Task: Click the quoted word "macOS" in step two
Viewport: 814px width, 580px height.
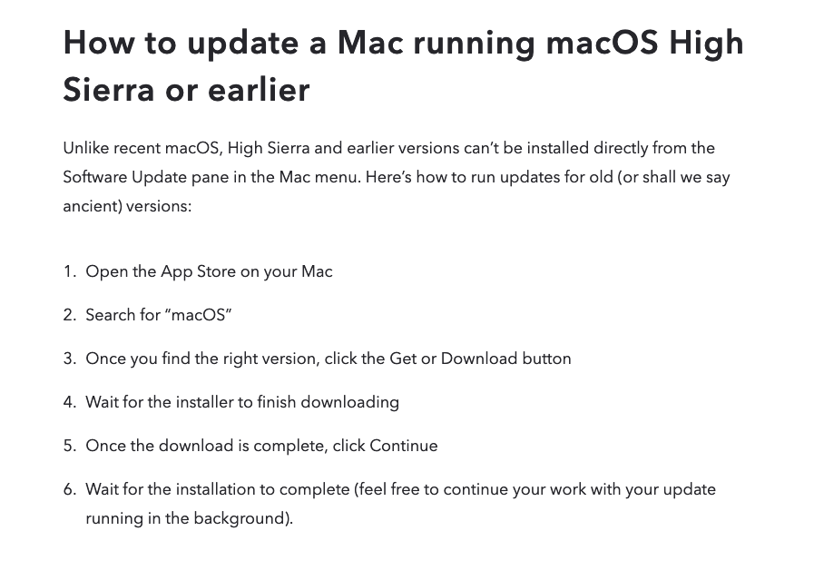Action: (x=198, y=315)
